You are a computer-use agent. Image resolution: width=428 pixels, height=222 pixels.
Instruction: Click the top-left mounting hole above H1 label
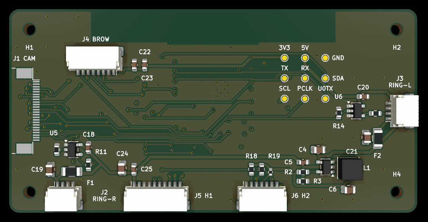click(x=30, y=29)
